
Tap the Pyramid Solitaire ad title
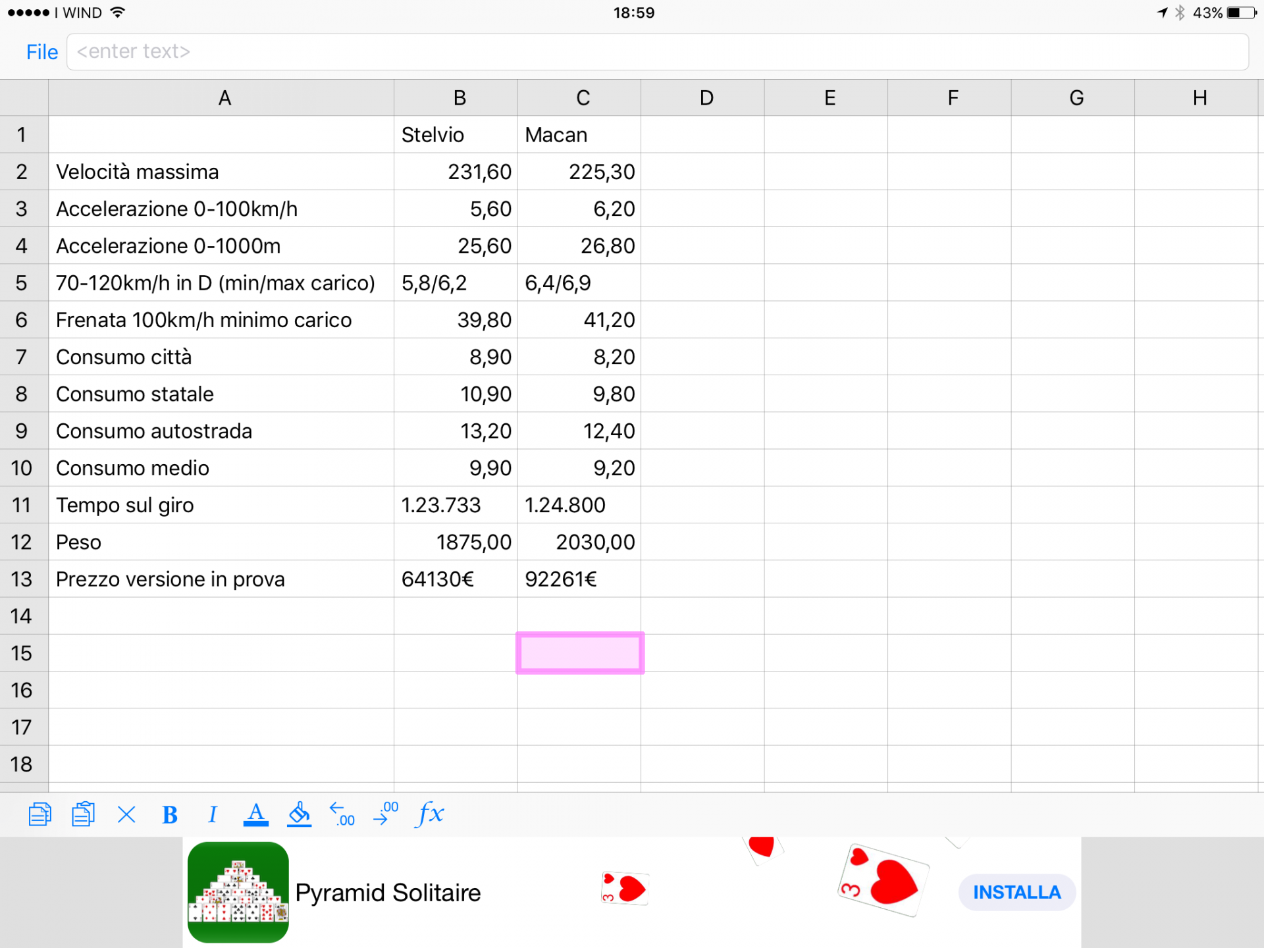(388, 893)
